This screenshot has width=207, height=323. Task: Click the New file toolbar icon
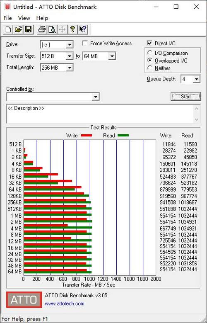pos(8,29)
